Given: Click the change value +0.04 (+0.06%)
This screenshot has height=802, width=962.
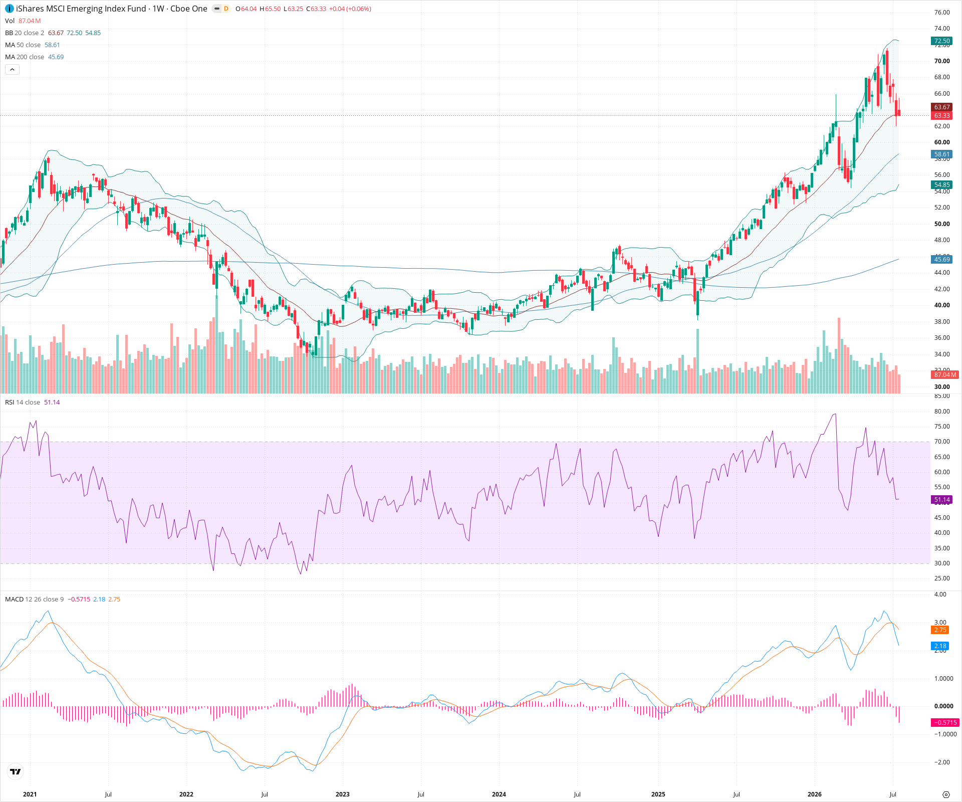Looking at the screenshot, I should (350, 9).
